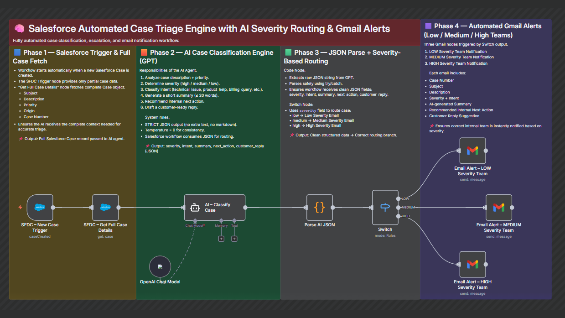Click the HIGH output endpoint on the Switch node
The width and height of the screenshot is (565, 318).
coord(398,216)
